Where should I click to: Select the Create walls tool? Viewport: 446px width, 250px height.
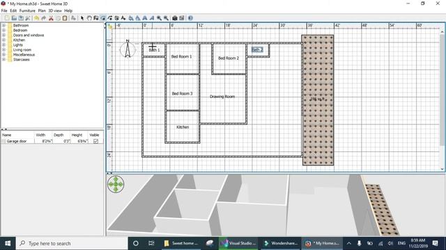tap(96, 18)
